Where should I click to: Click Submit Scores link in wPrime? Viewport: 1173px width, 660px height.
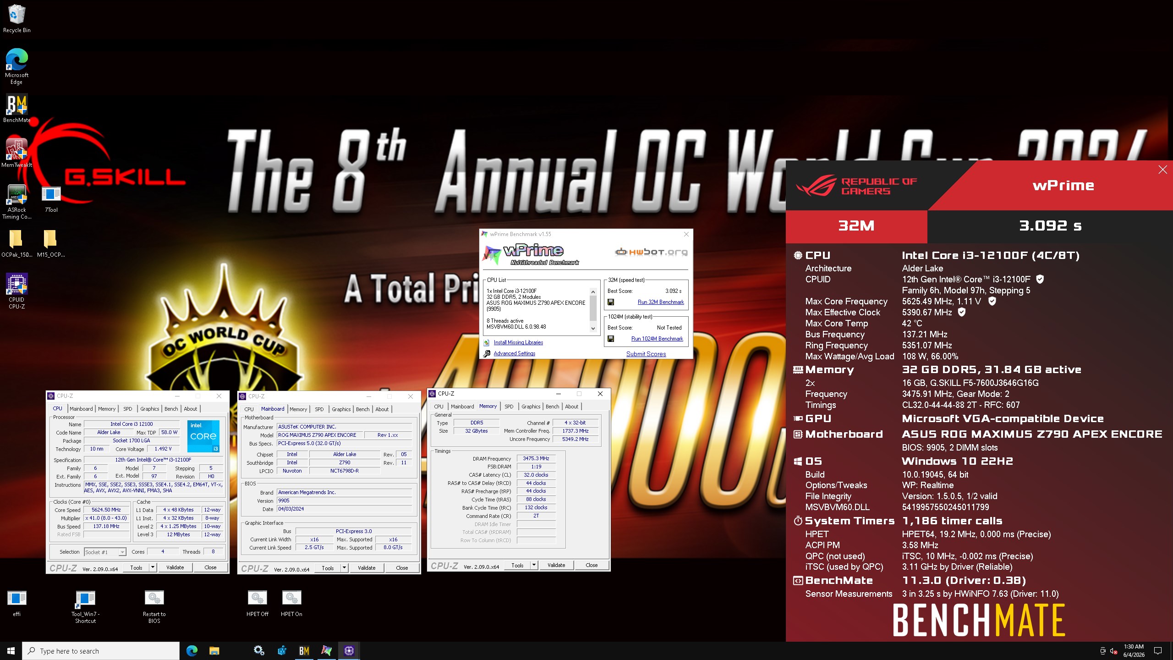click(x=646, y=354)
